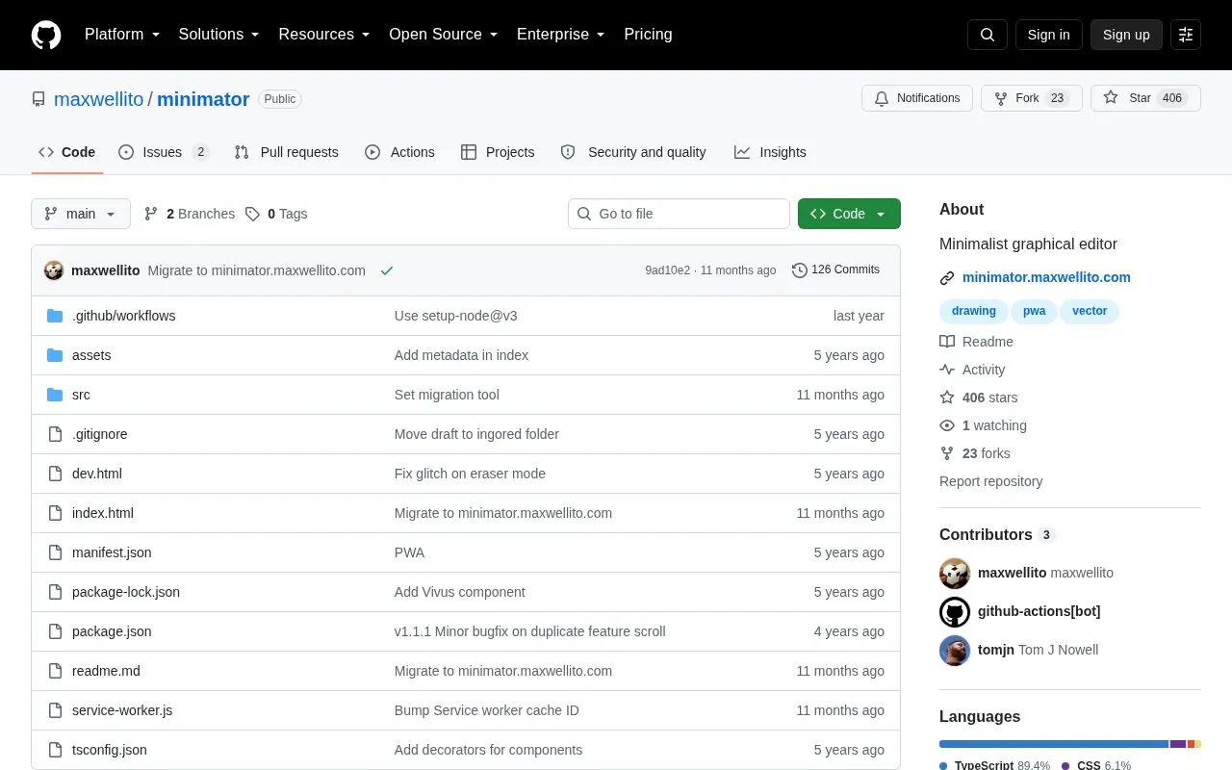Click the GitHub logo icon

[46, 35]
